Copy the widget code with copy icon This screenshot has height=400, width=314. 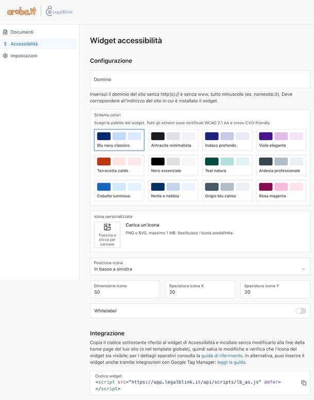point(304,382)
